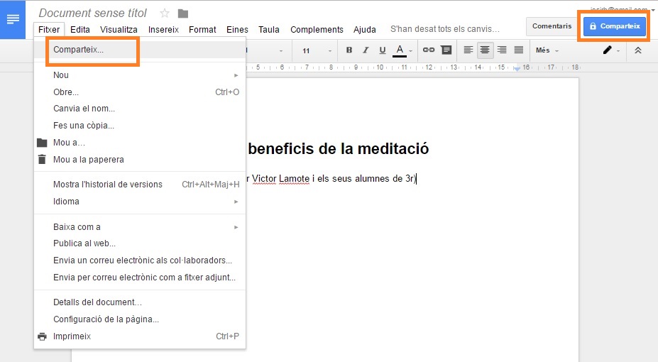
Task: Open the move-to-folder icon beside title
Action: [x=183, y=14]
